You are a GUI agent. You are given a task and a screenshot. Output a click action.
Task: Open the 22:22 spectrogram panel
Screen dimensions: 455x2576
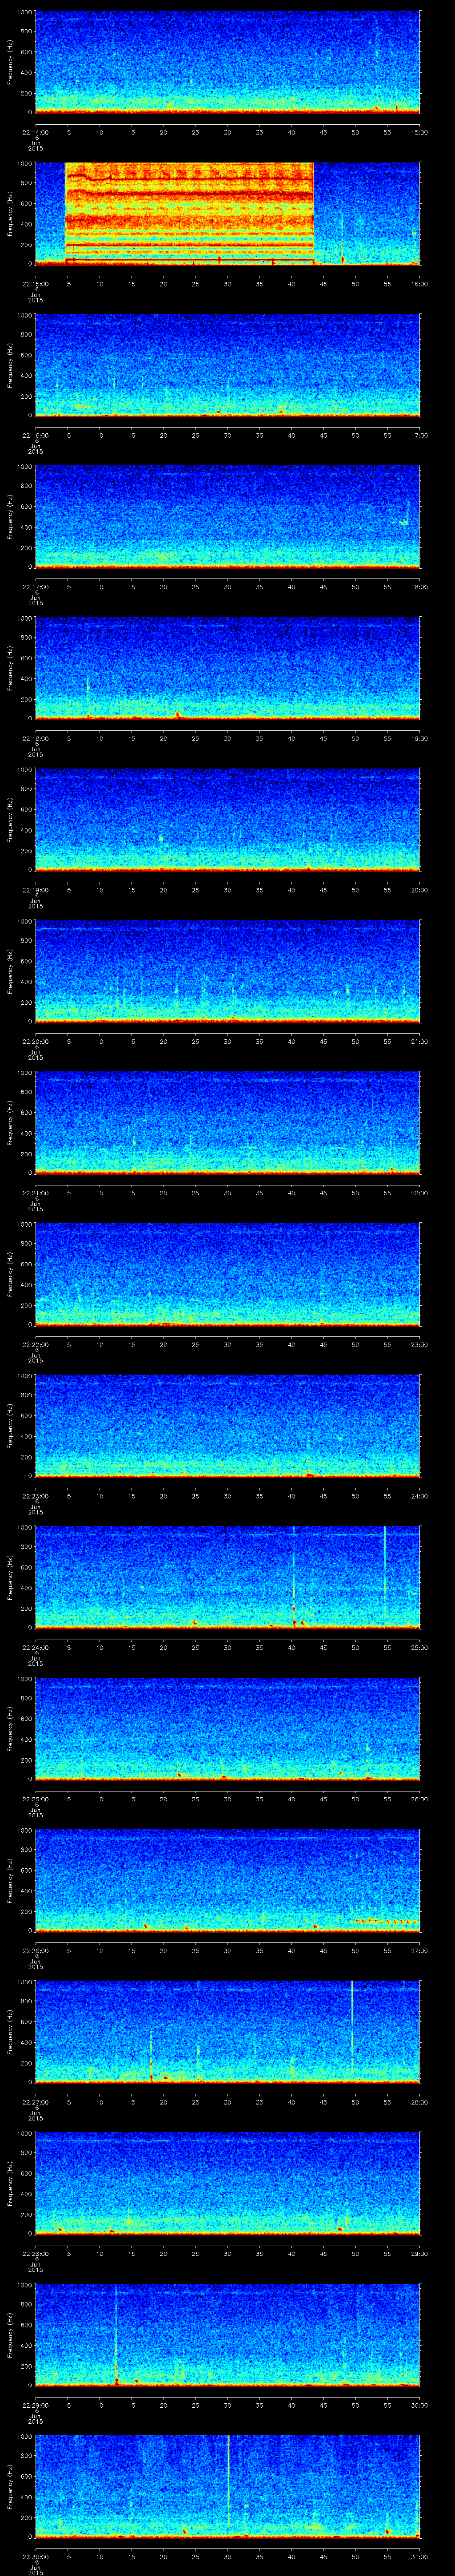tap(227, 1274)
